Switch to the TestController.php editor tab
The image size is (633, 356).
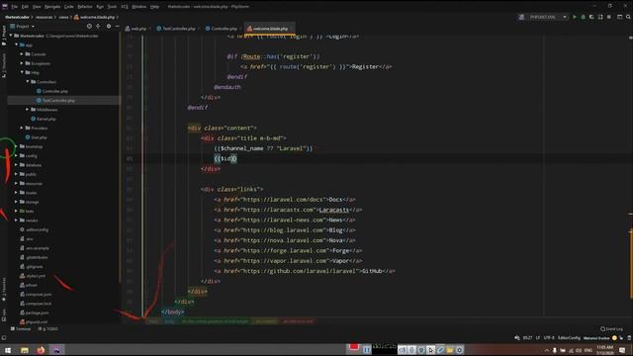point(178,29)
